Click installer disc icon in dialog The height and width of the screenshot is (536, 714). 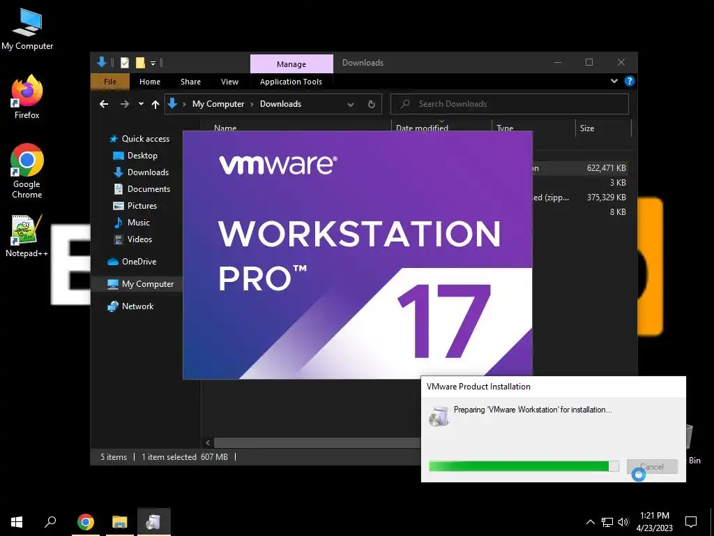439,416
